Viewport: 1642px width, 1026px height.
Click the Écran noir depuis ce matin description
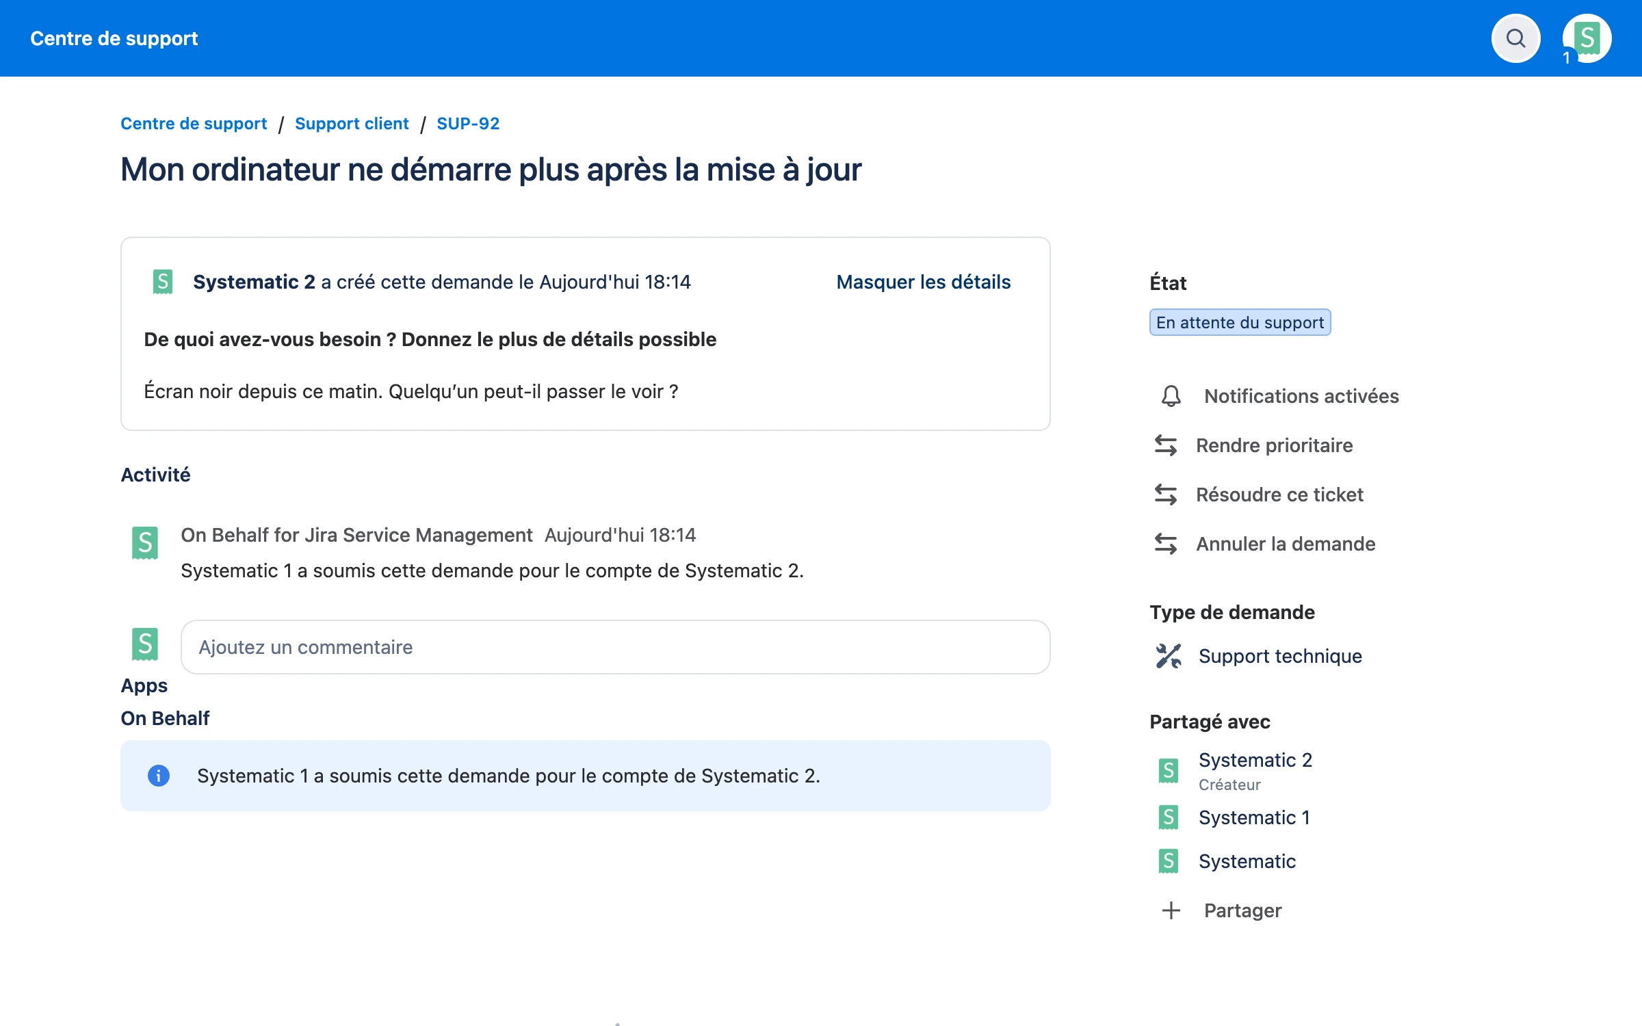pos(410,391)
